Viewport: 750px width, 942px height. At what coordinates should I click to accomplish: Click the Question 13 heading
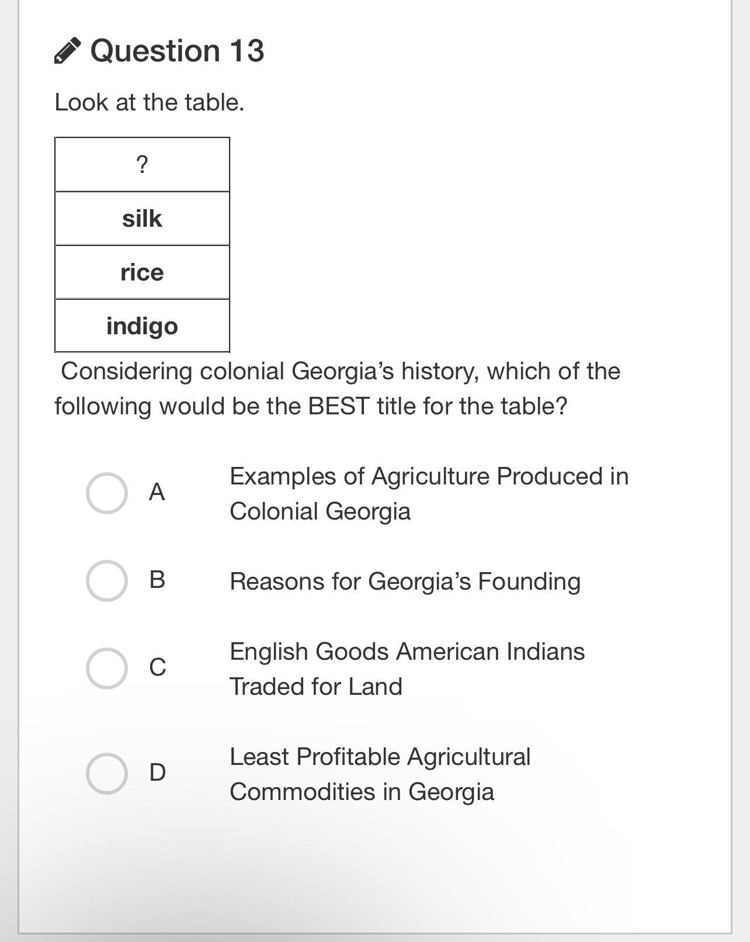coord(177,51)
